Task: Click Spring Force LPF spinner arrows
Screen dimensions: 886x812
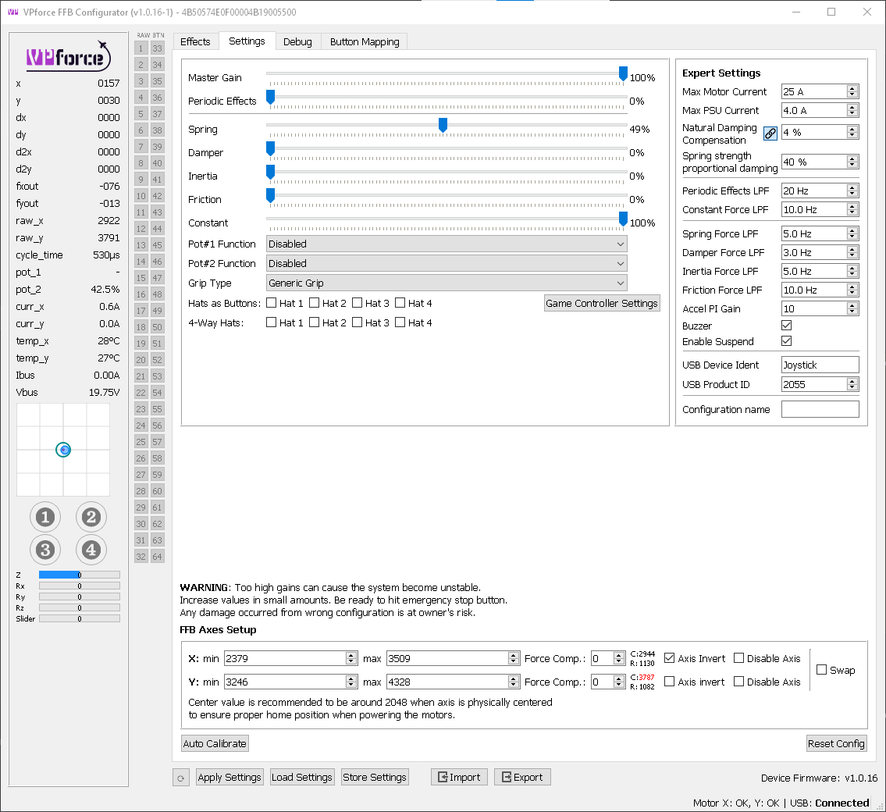Action: pyautogui.click(x=852, y=234)
